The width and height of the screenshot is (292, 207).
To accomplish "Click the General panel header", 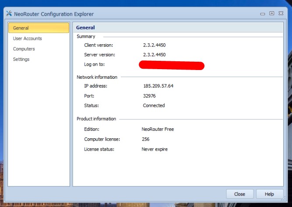I will pos(85,28).
